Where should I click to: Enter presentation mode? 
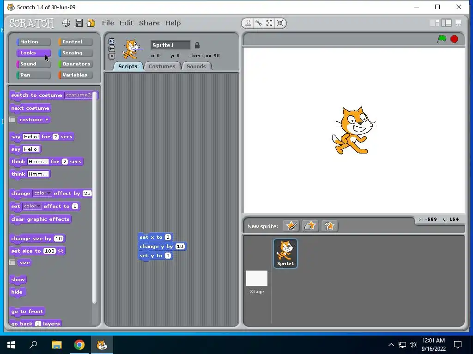click(458, 23)
